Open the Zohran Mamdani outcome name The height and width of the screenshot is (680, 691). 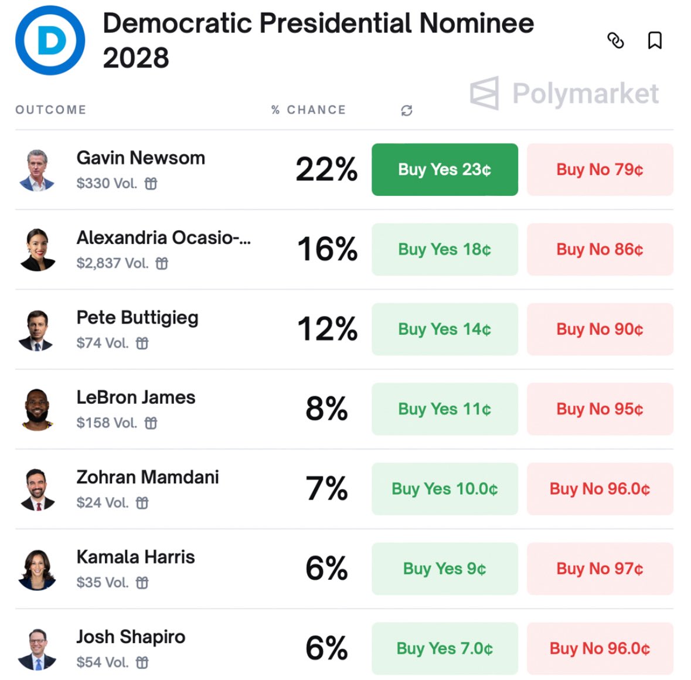(148, 477)
